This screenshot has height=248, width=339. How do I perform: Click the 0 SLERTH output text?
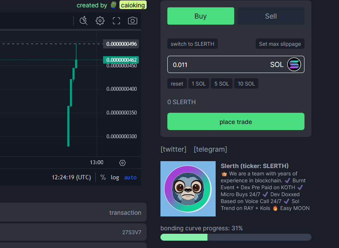pyautogui.click(x=182, y=102)
